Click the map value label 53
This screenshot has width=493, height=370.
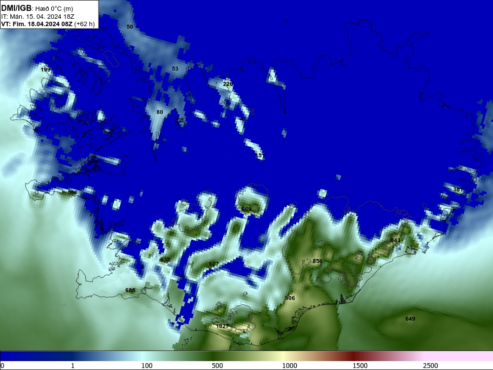click(175, 69)
